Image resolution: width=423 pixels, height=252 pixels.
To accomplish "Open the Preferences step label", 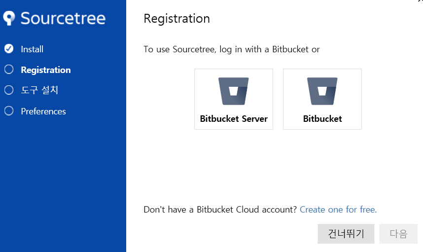I will pyautogui.click(x=43, y=111).
